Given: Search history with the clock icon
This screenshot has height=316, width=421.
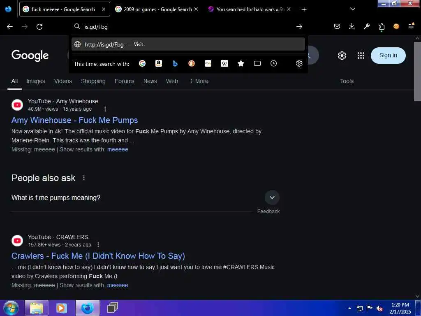Looking at the screenshot, I should click(x=273, y=63).
